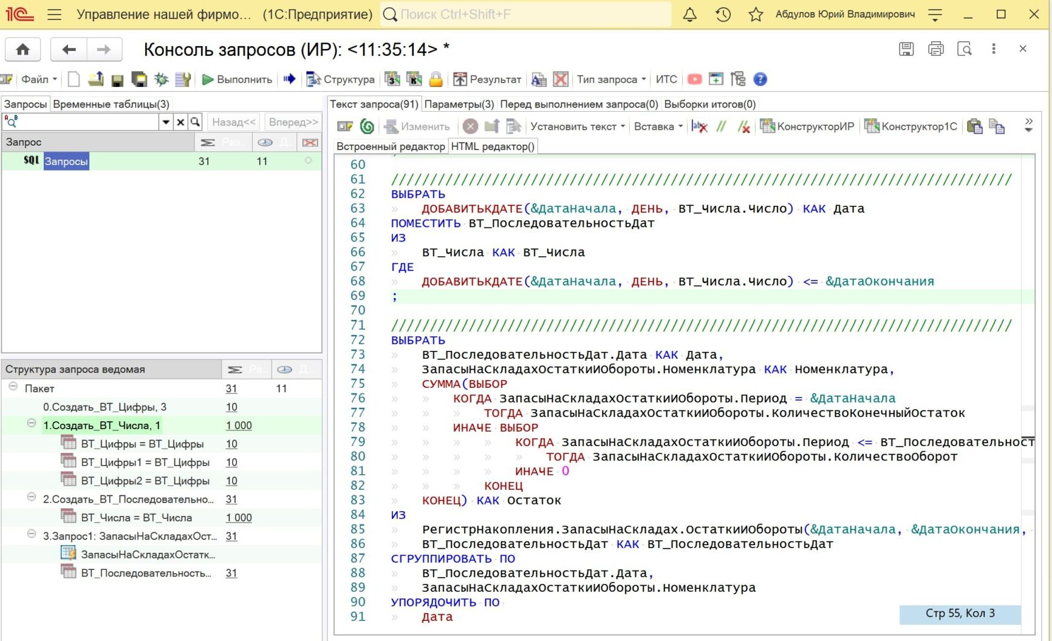Open Перед выполнением запроса(0) tab
Image resolution: width=1052 pixels, height=641 pixels.
579,104
